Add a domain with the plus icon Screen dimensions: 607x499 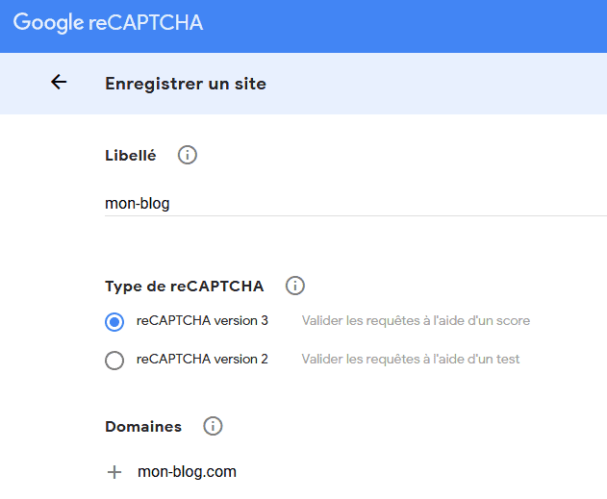[x=114, y=472]
